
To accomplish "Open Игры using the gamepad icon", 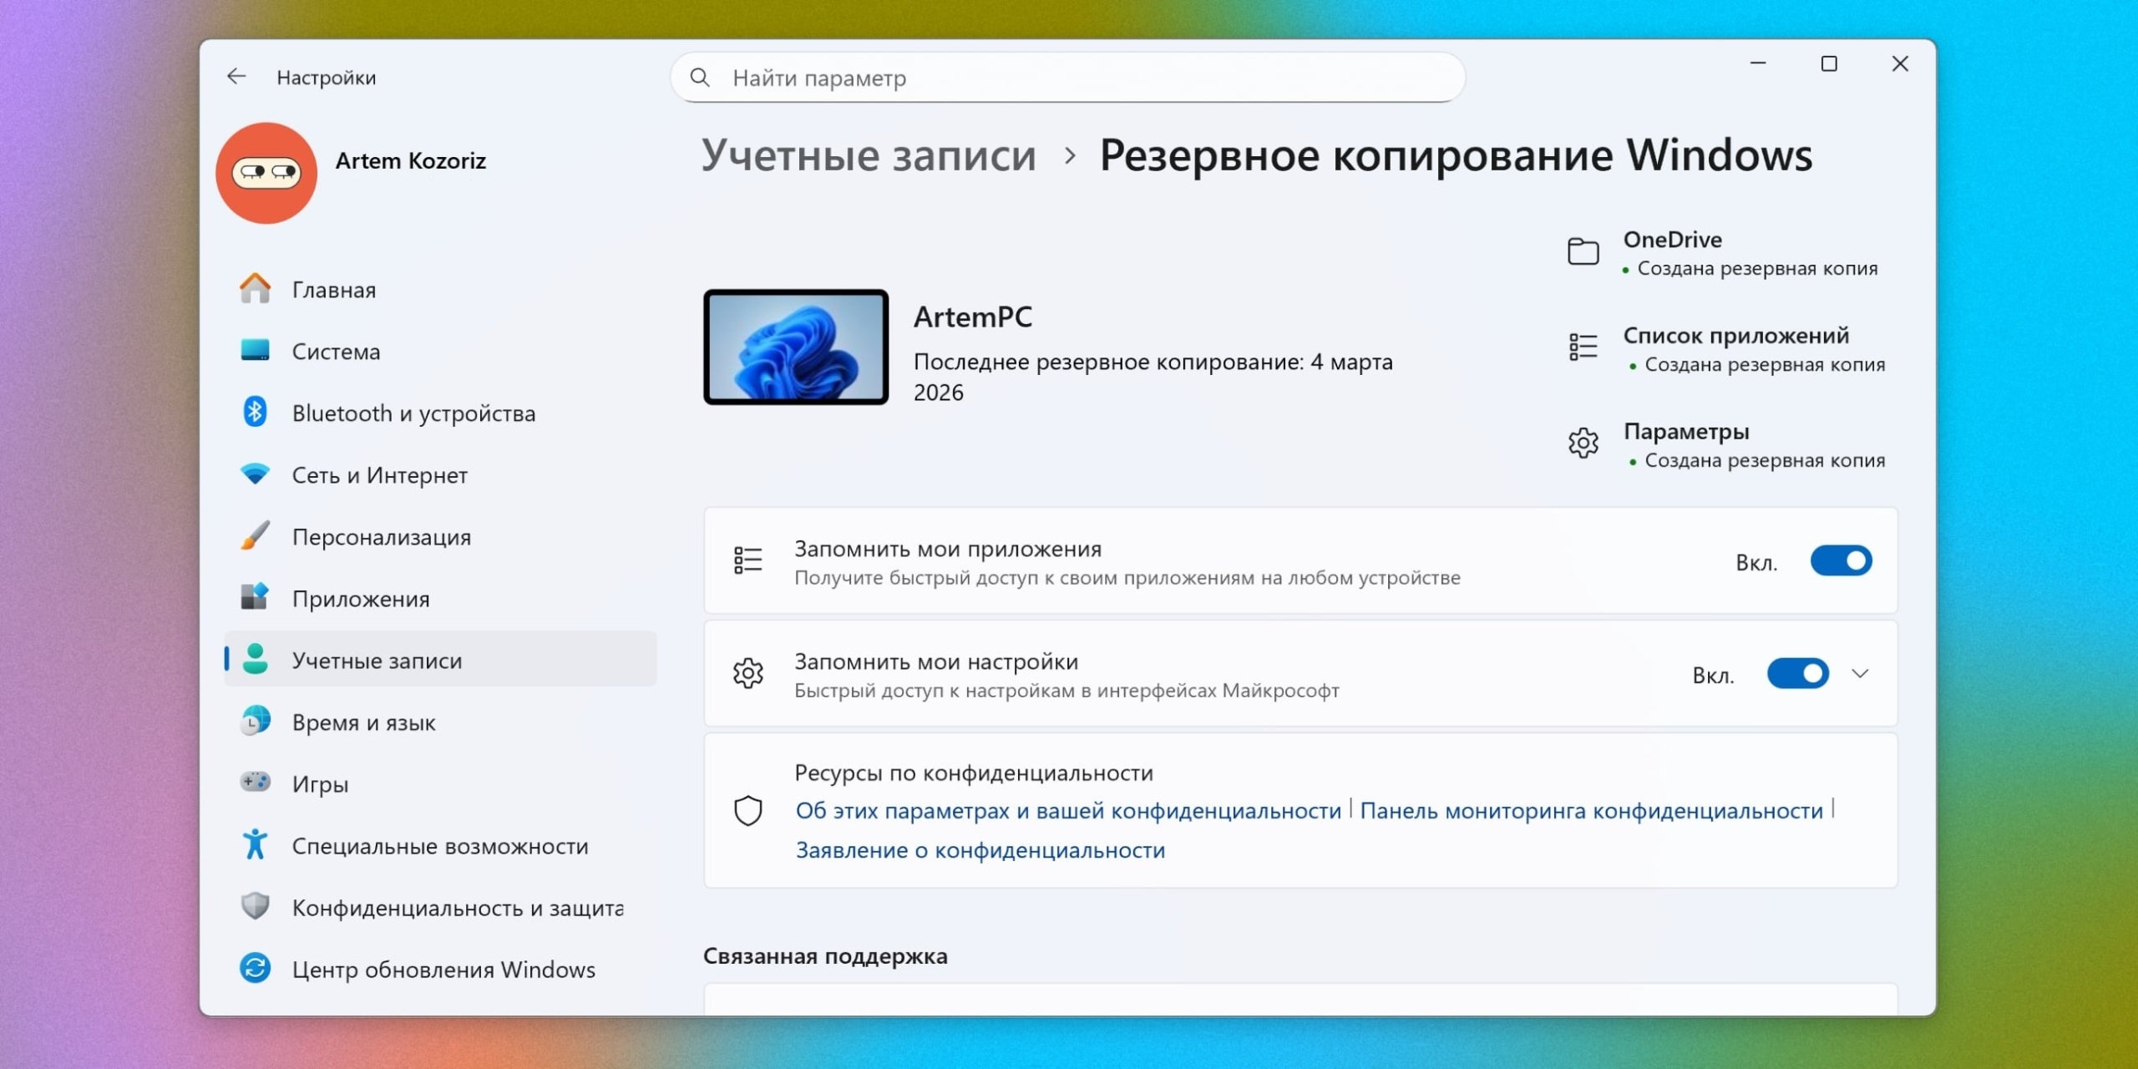I will (x=256, y=783).
